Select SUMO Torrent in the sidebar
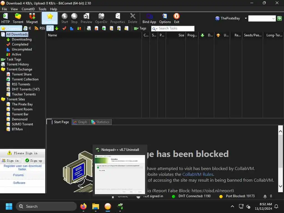The height and width of the screenshot is (213, 284). click(22, 124)
